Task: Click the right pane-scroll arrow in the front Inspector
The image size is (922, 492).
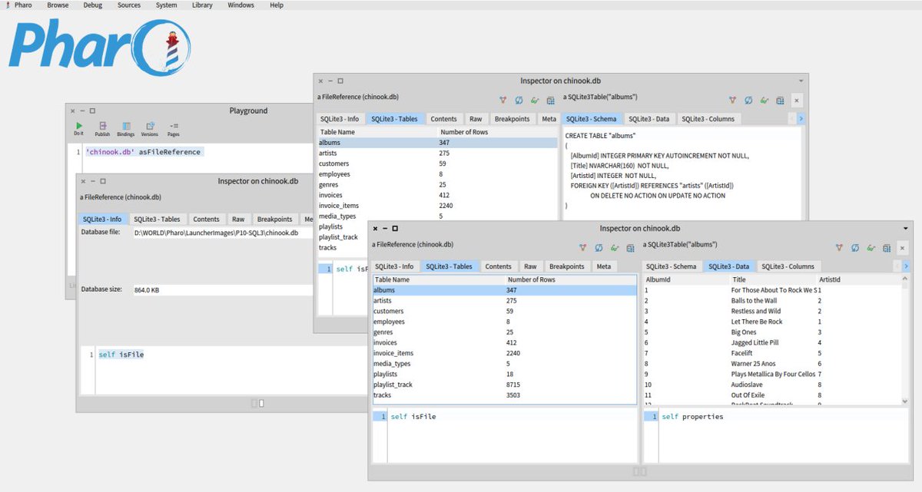Action: click(x=907, y=266)
